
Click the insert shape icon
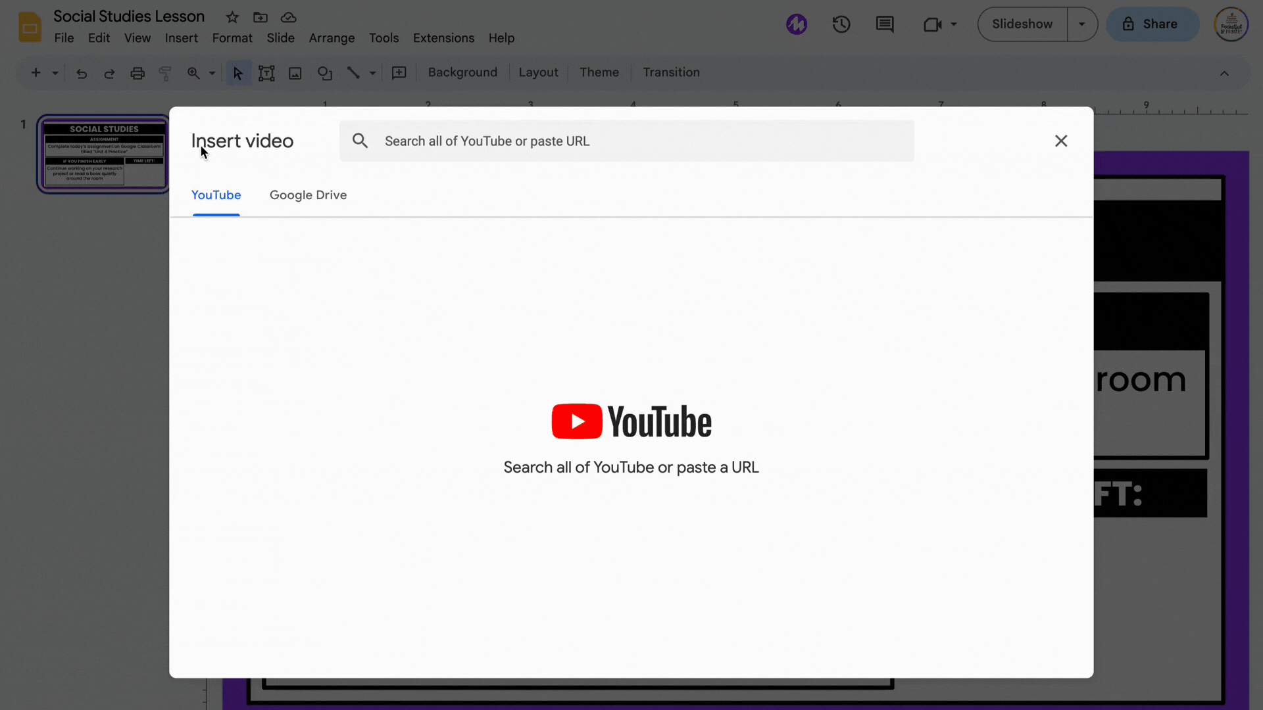[325, 73]
